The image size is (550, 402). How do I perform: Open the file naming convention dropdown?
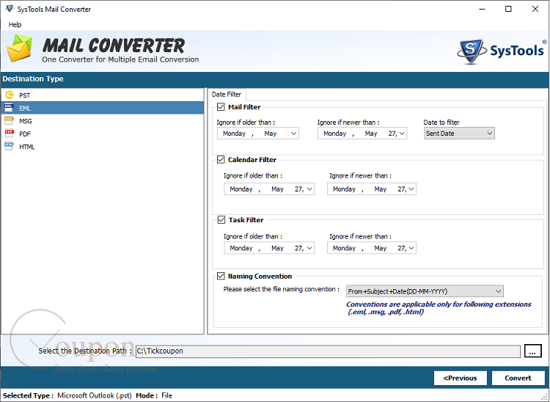425,291
